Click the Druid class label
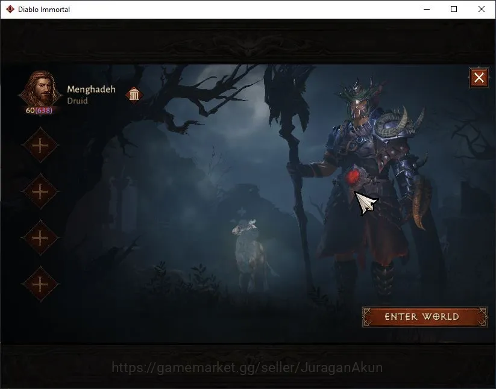Screen dimensions: 496x389 coord(77,101)
